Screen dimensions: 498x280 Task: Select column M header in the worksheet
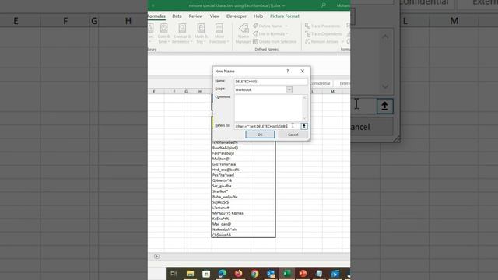coord(332,92)
